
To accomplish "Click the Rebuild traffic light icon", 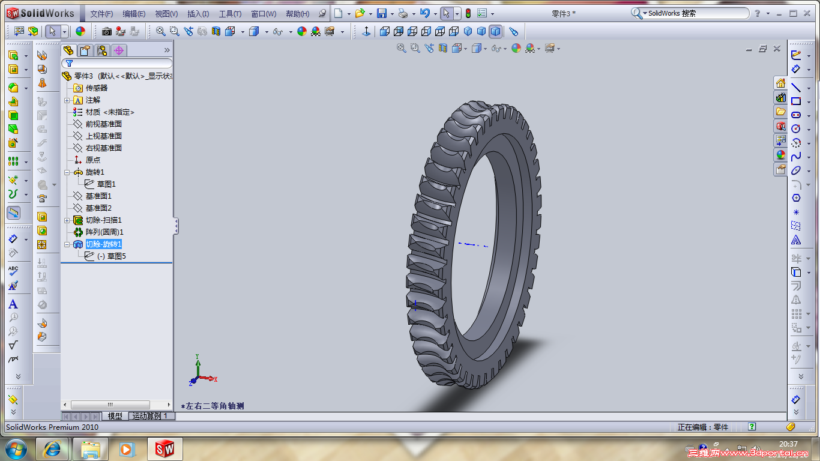I will (468, 13).
